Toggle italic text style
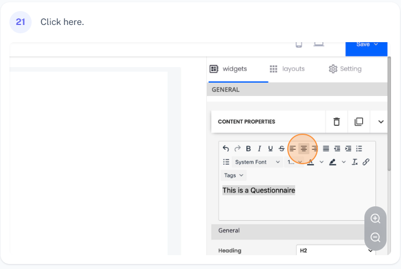Viewport: 401px width, 269px height. 259,149
